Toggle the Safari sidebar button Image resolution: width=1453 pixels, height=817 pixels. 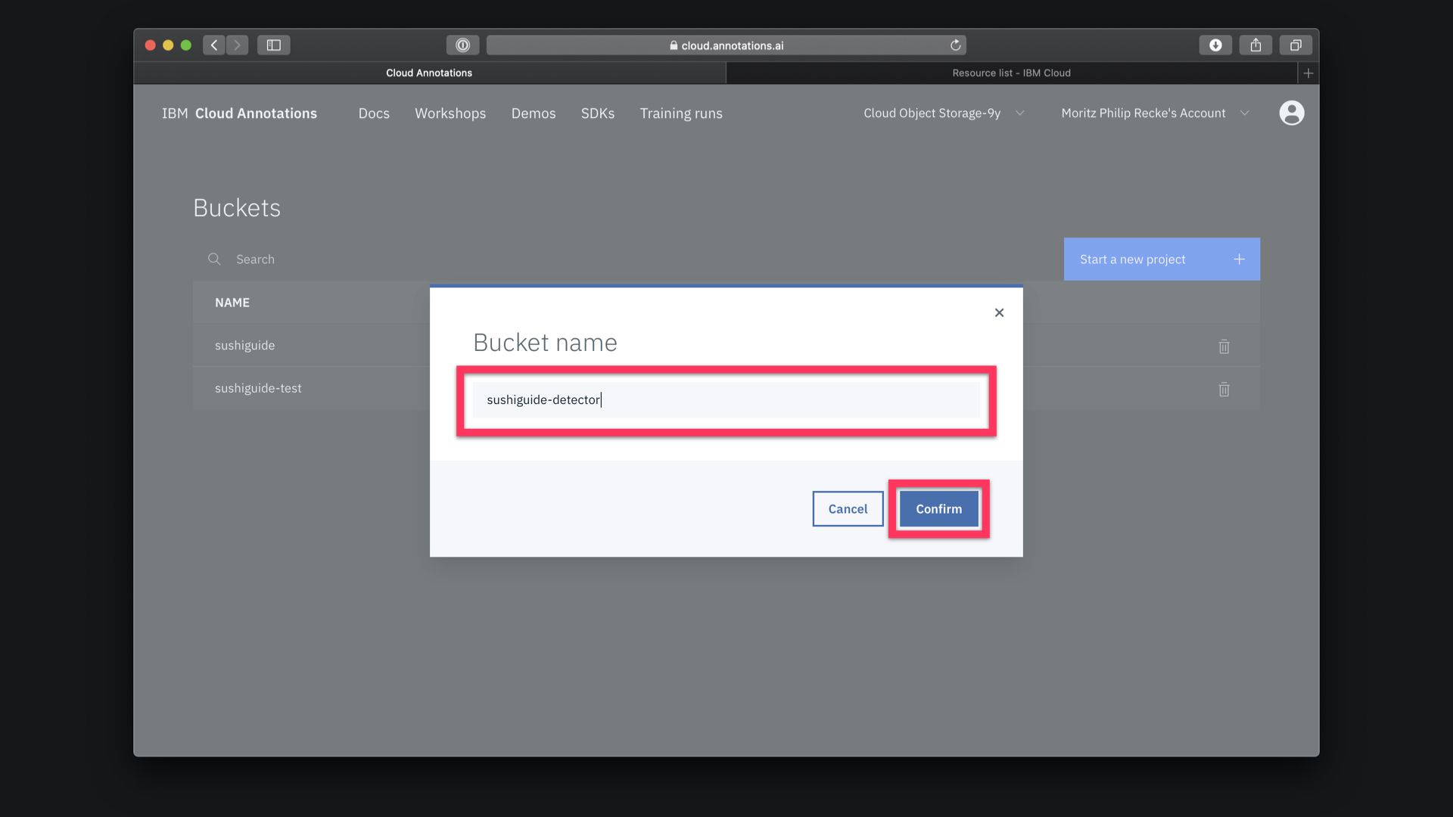(274, 45)
